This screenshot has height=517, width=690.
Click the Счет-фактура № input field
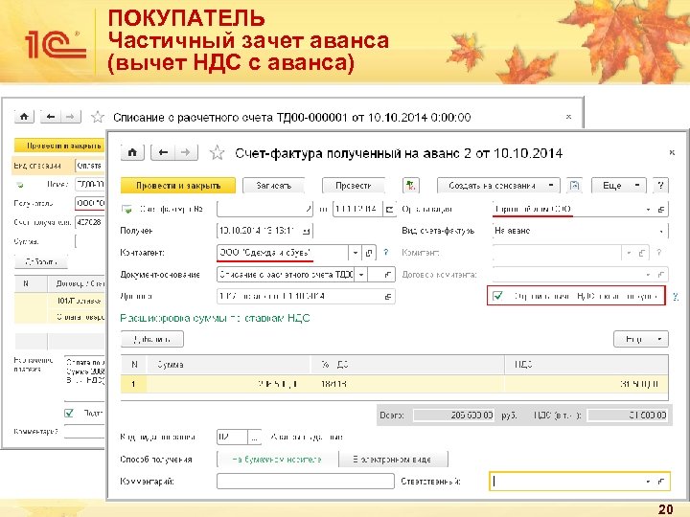point(264,210)
